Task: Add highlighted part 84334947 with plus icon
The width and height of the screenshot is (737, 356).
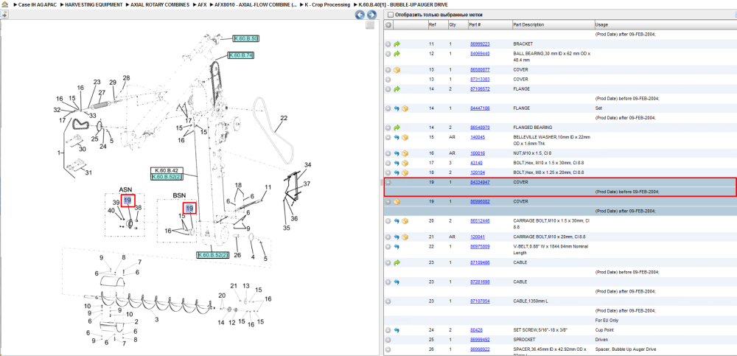Action: point(388,183)
